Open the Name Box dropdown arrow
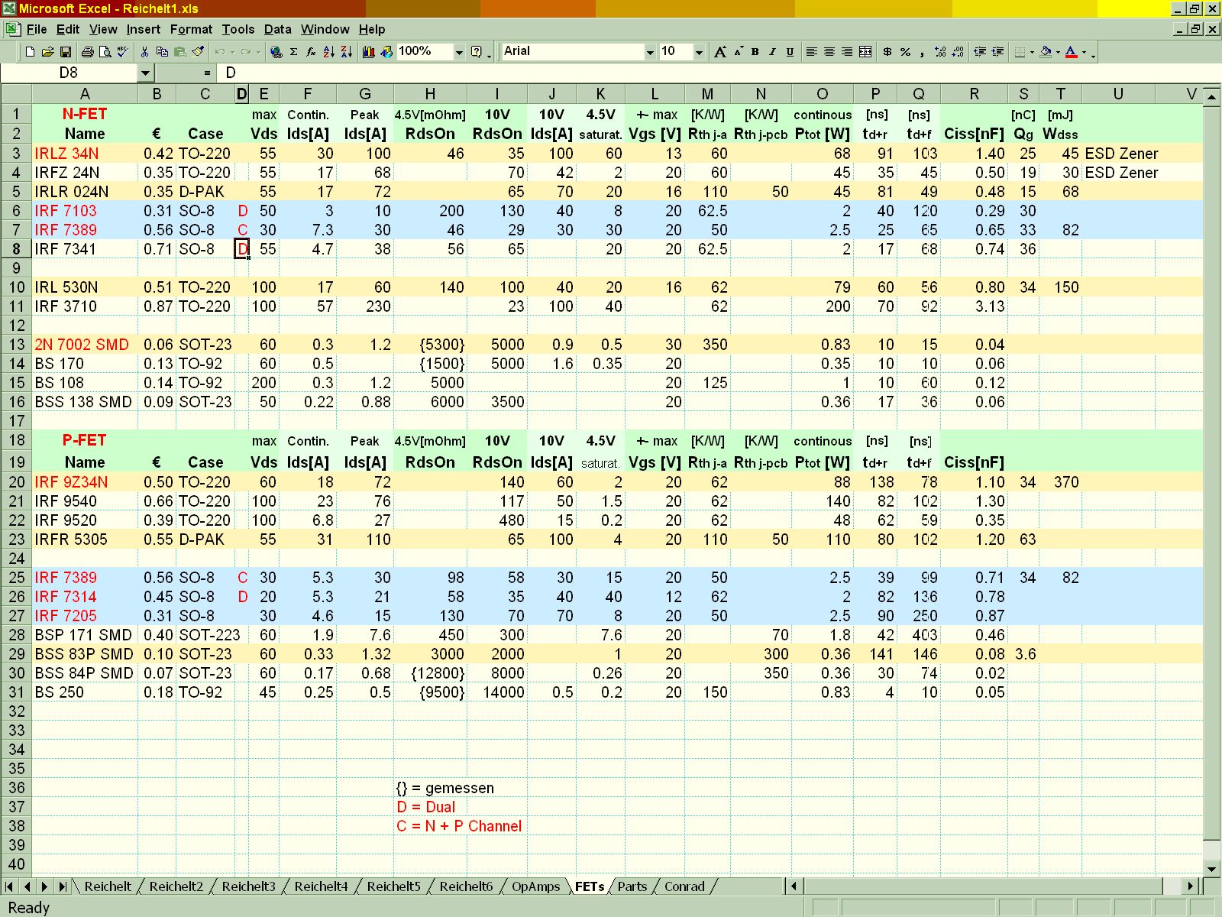 pyautogui.click(x=145, y=73)
